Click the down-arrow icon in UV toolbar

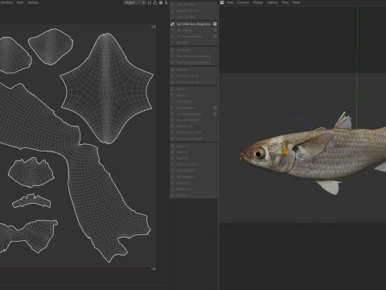click(166, 2)
